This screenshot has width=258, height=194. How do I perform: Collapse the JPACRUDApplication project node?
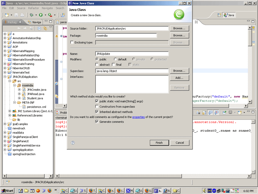5,77
